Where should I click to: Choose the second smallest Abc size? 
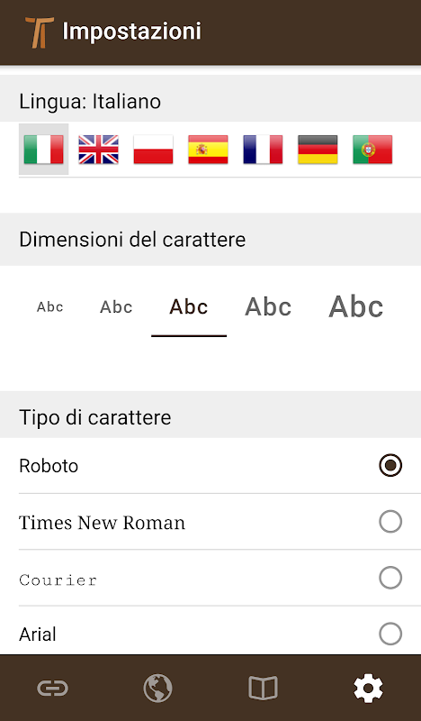pyautogui.click(x=116, y=306)
